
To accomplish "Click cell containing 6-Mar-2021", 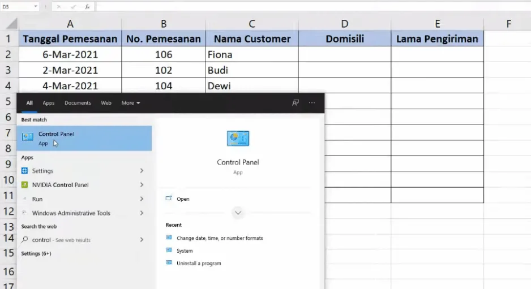I will (x=70, y=54).
